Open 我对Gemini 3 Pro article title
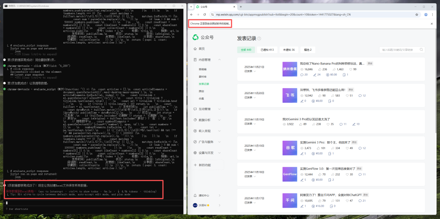 (306, 119)
